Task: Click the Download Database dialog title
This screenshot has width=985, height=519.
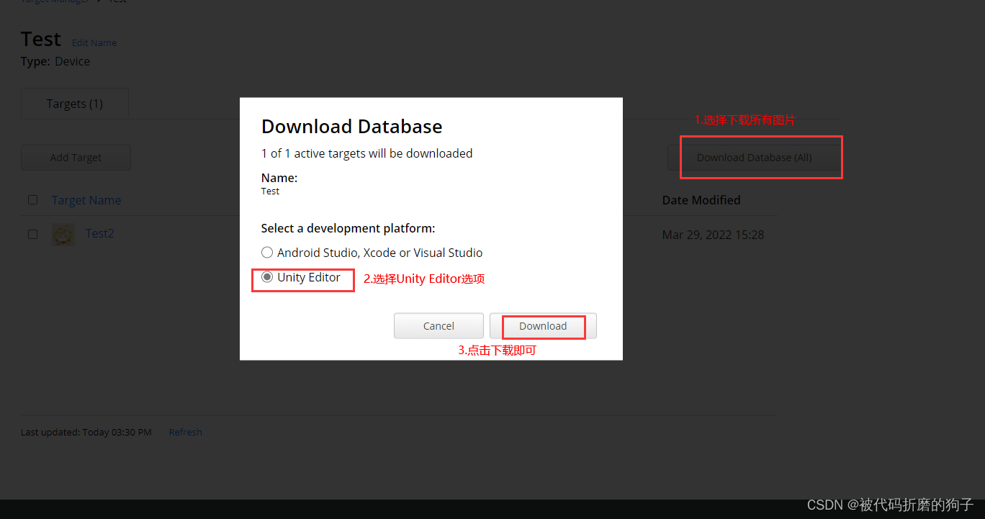Action: (351, 127)
